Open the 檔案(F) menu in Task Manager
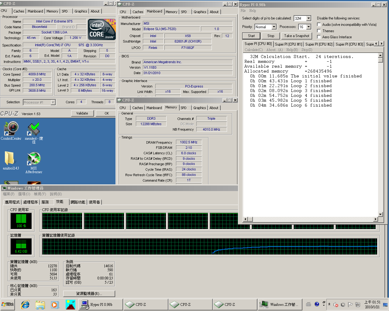389x311 pixels. tap(9, 194)
